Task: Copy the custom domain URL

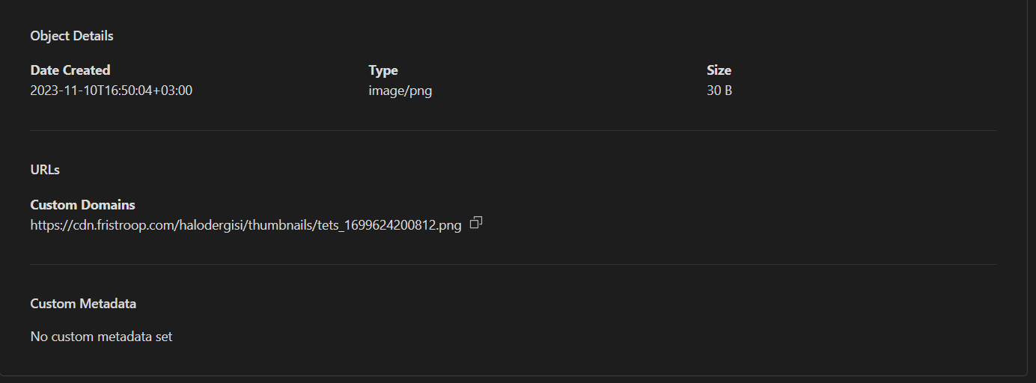Action: click(476, 223)
